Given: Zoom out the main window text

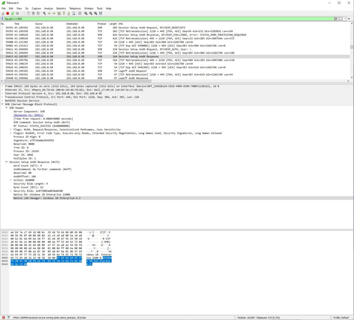Looking at the screenshot, I should [91, 13].
